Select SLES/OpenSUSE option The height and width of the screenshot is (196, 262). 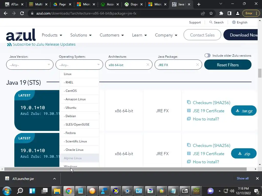coord(79,124)
